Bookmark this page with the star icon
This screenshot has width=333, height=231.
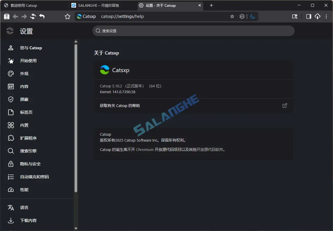(232, 16)
